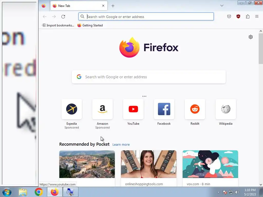Screen dimensions: 263x197
Task: Expand the list all tabs chevron
Action: pyautogui.click(x=222, y=6)
